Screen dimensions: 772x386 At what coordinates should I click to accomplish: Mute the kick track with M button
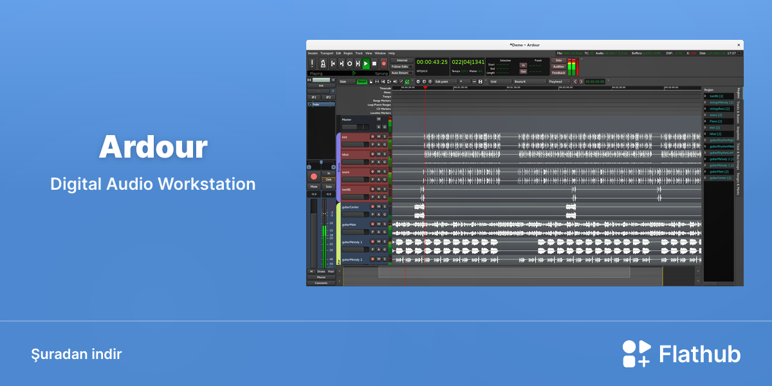[378, 137]
